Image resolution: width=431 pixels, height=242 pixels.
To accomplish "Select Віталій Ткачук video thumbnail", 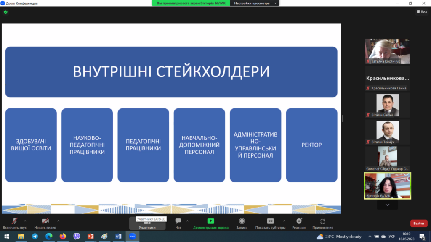I will click(387, 132).
